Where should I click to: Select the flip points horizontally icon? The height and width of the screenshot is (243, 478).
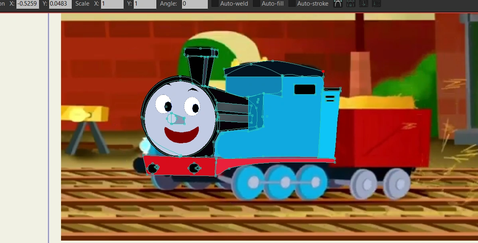tap(363, 4)
